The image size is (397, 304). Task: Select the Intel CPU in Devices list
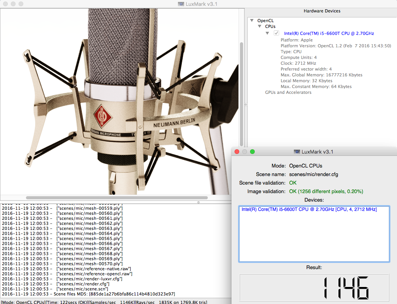click(x=309, y=209)
